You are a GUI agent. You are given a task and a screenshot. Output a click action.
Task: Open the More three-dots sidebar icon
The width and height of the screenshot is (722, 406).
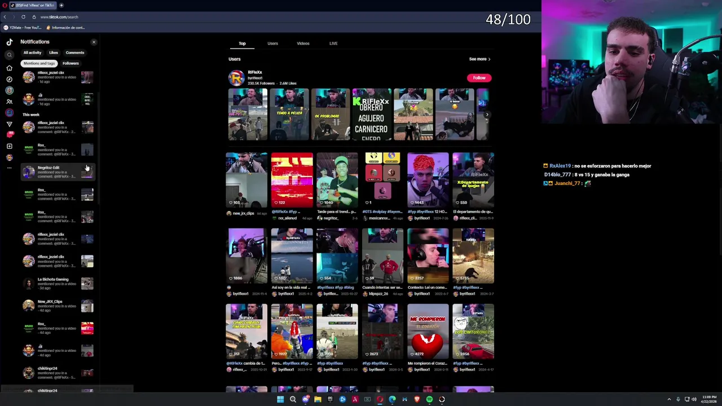click(x=9, y=168)
